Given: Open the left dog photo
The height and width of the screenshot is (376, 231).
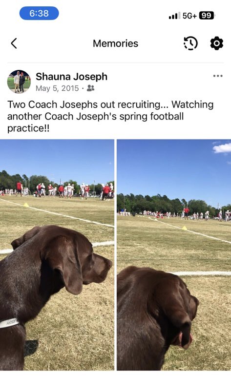Looking at the screenshot, I should click(57, 255).
